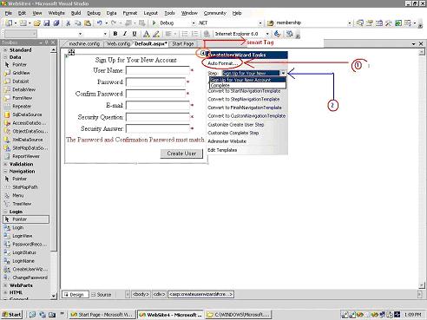The width and height of the screenshot is (427, 320).
Task: Click the green Start Page toolbar icon
Action: [398, 23]
